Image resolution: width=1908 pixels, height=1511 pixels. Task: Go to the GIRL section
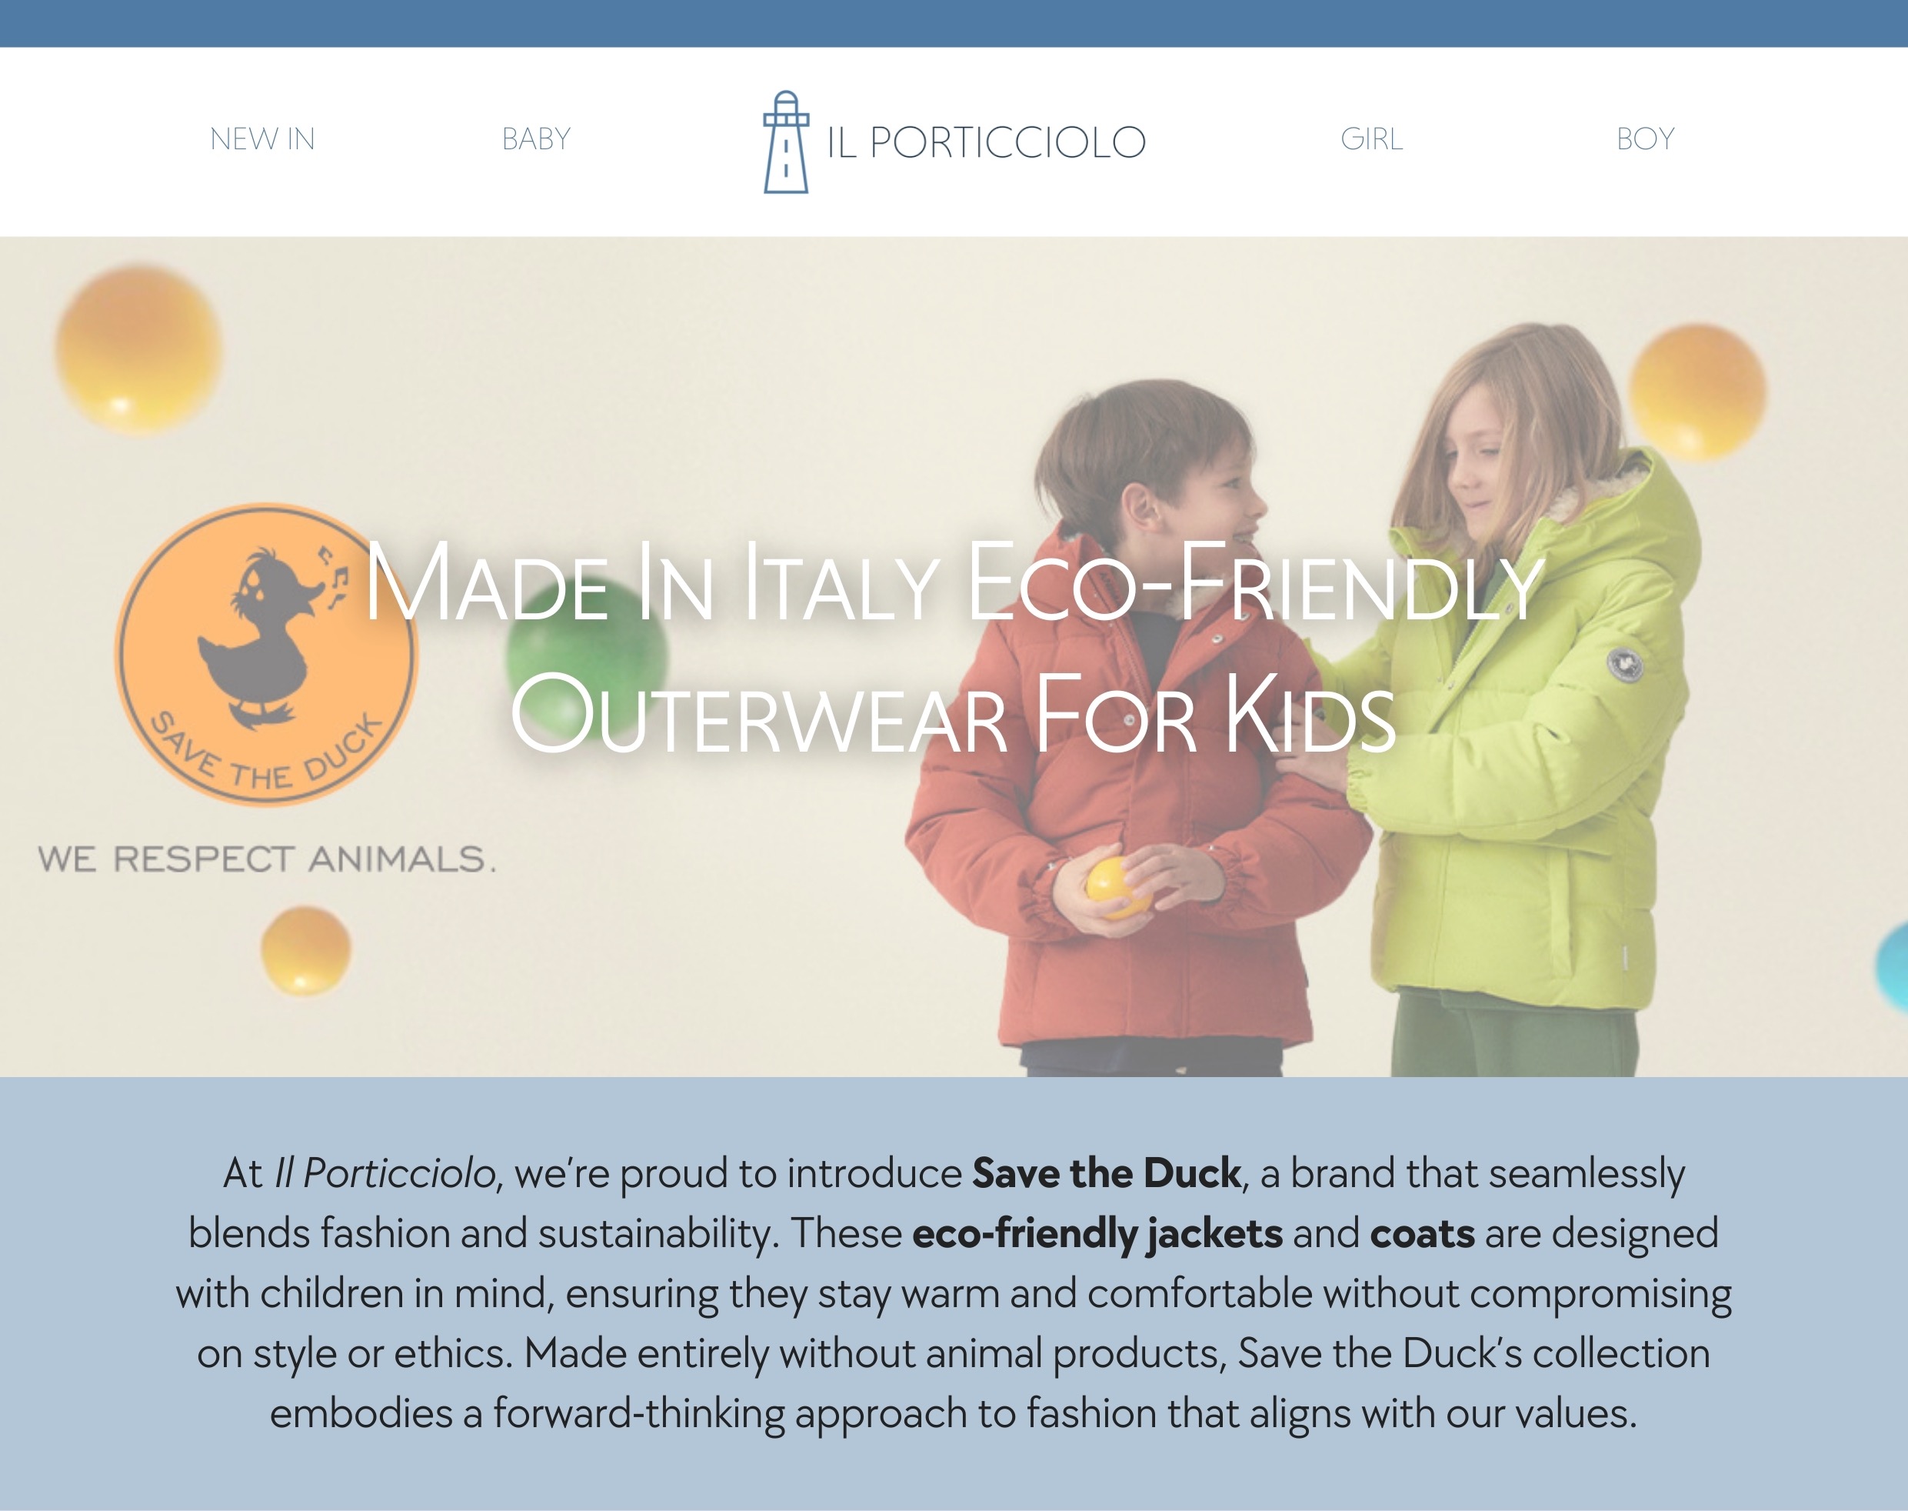pos(1371,139)
